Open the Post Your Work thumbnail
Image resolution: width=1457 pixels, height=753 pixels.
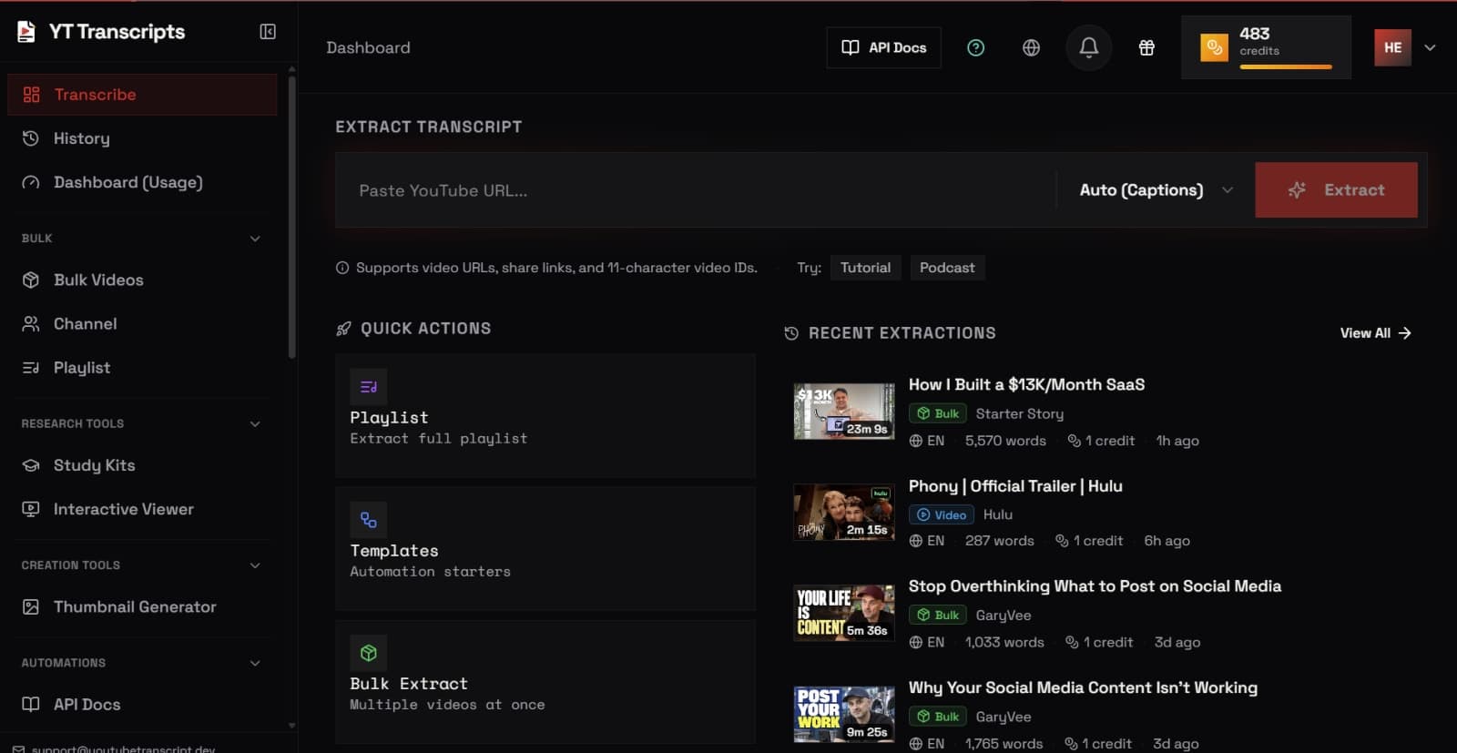[x=844, y=715]
